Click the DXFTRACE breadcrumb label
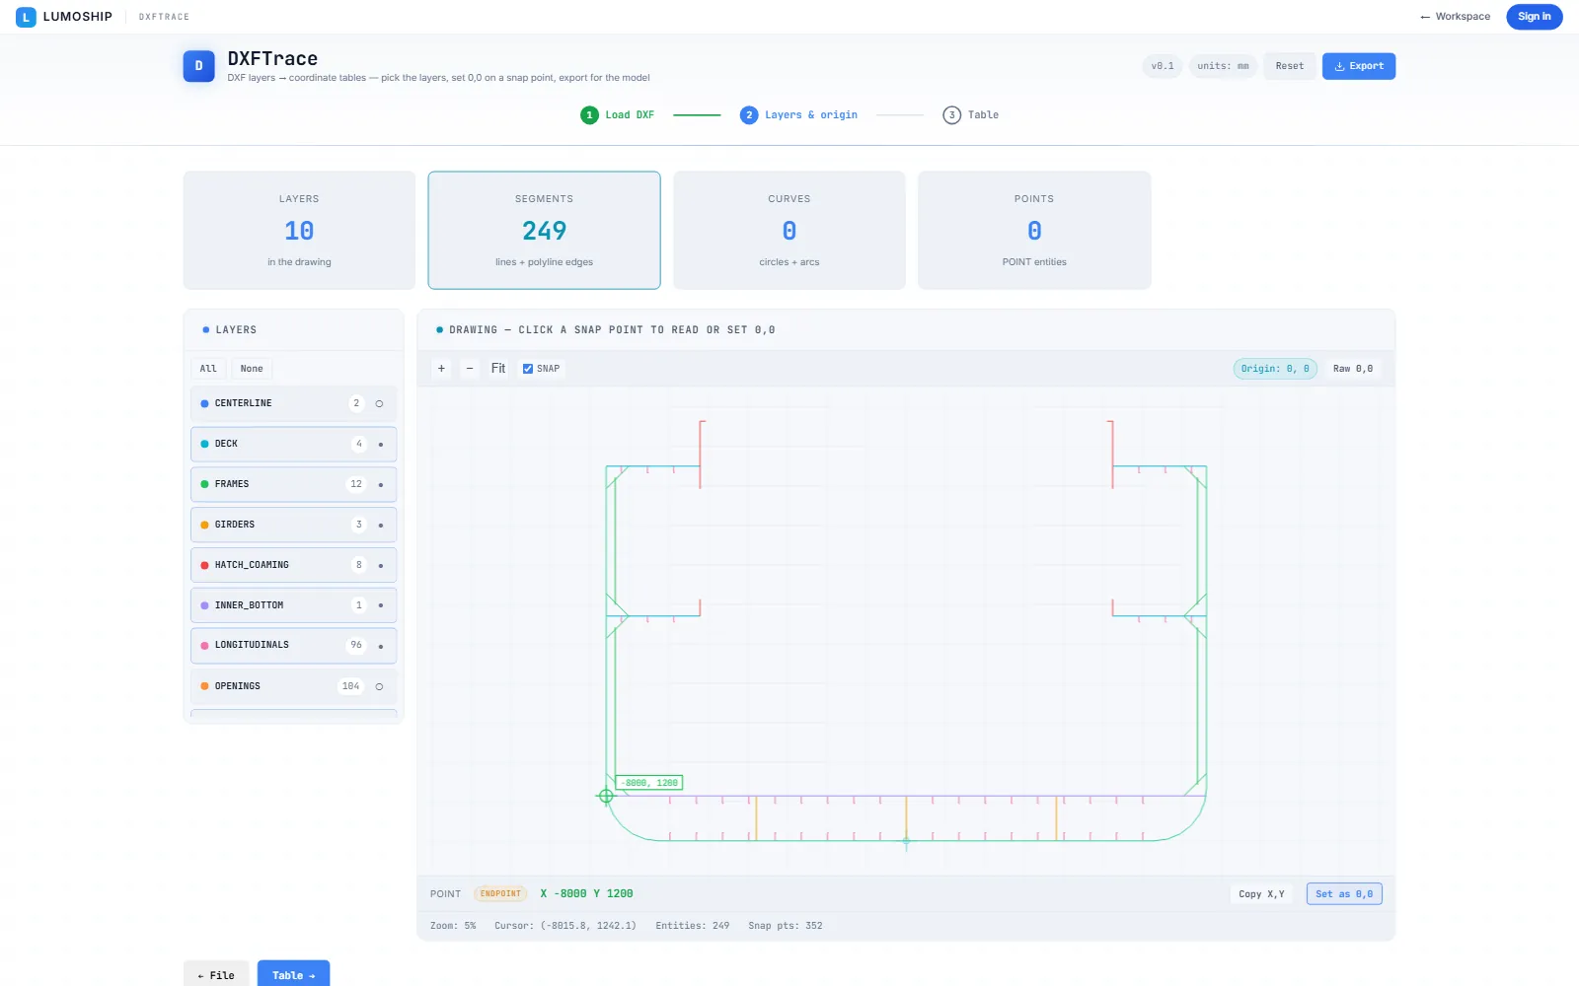The width and height of the screenshot is (1579, 986). tap(164, 17)
